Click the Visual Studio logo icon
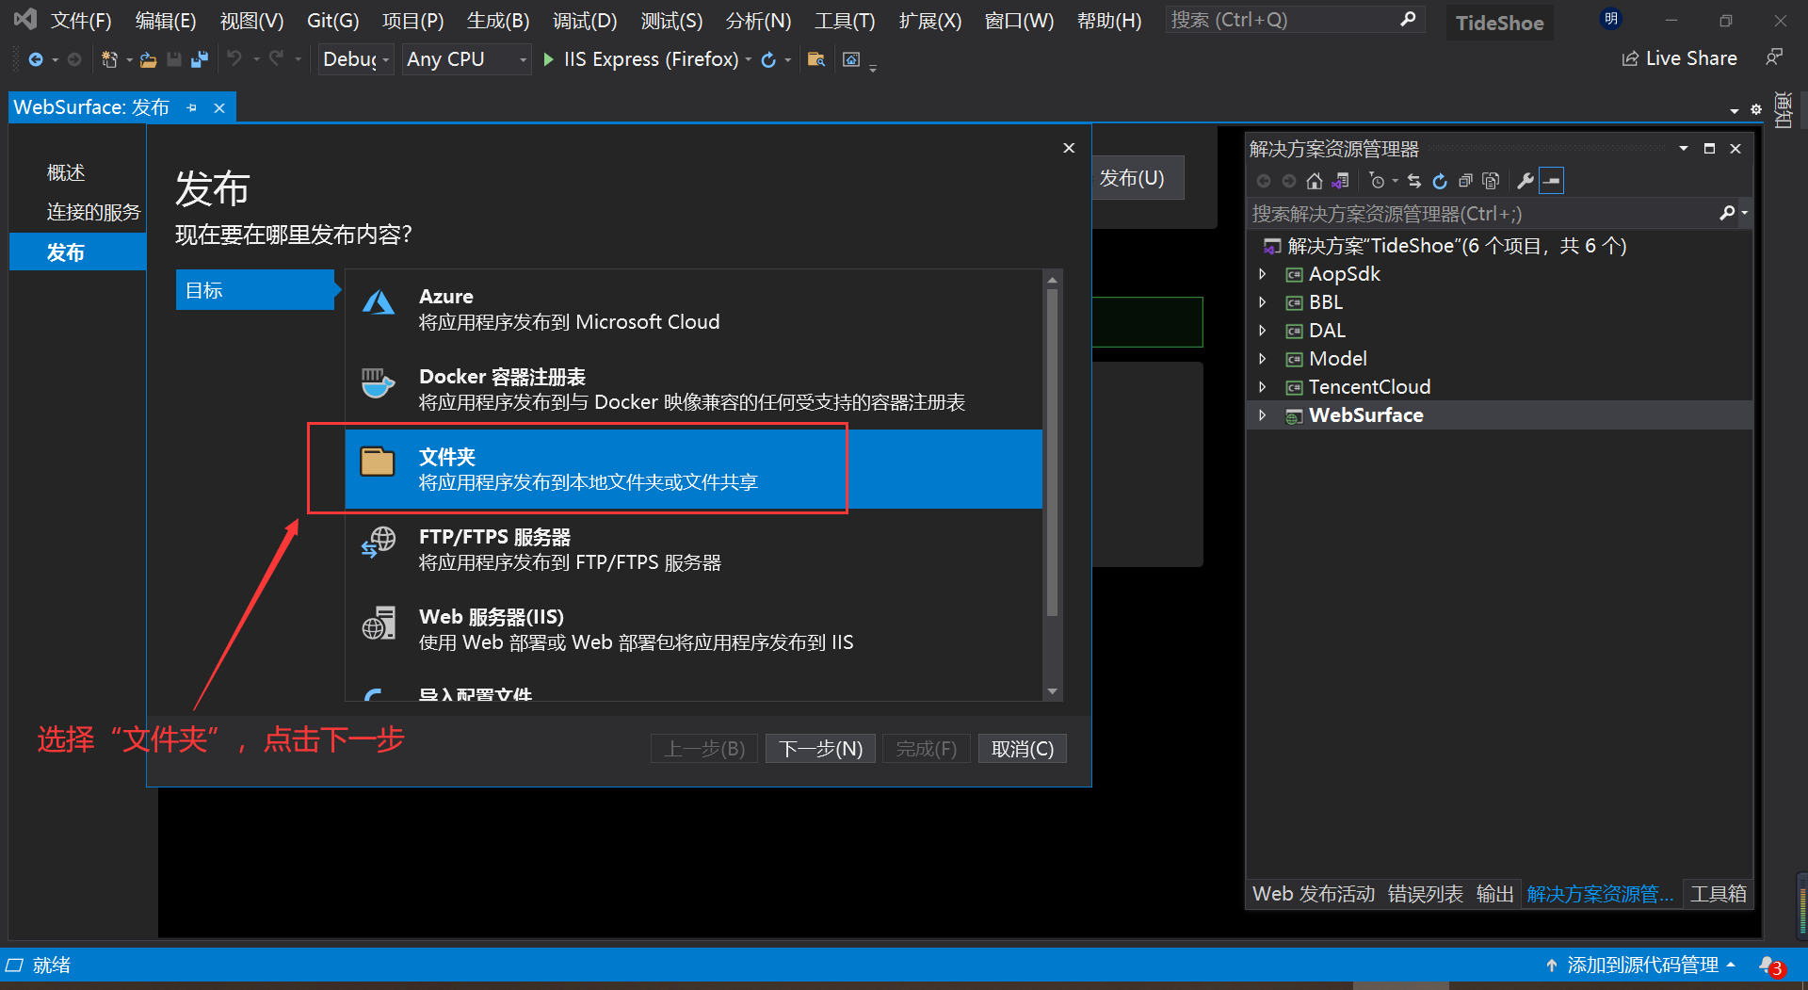Viewport: 1808px width, 990px height. coord(25,19)
